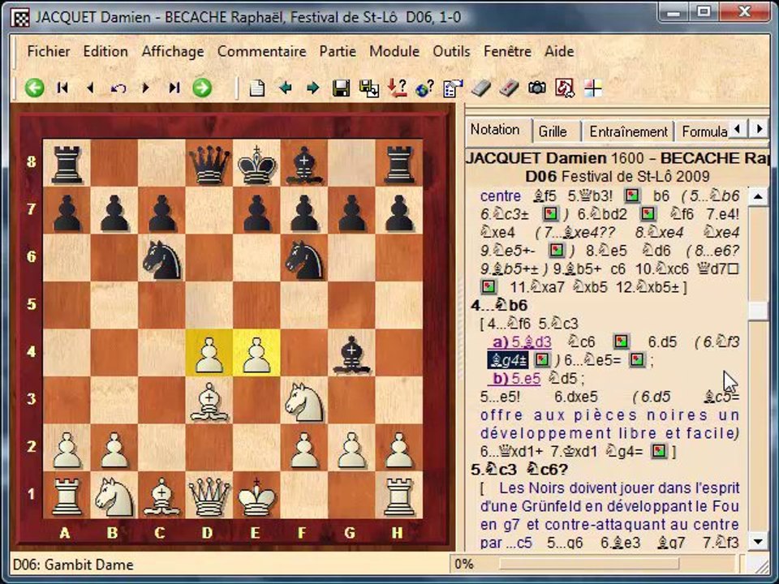Image resolution: width=779 pixels, height=584 pixels.
Task: Select the red eraser tool icon
Action: click(509, 88)
